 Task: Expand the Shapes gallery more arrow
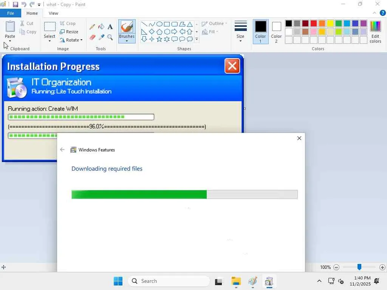pyautogui.click(x=197, y=39)
